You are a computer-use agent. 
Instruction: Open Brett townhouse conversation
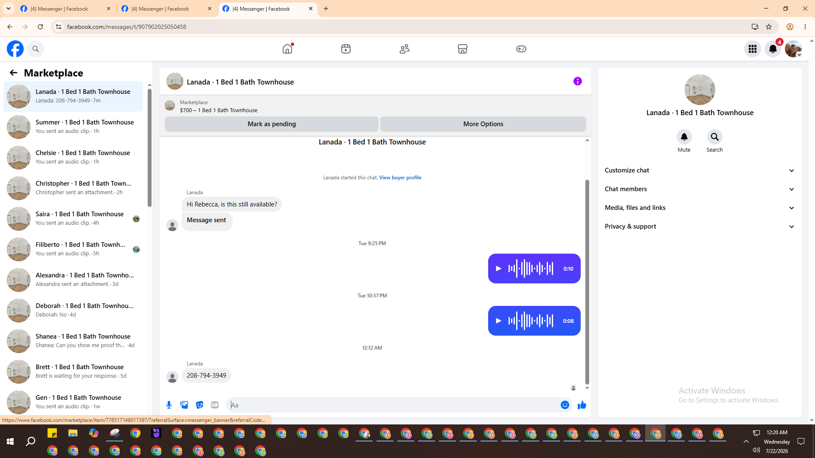73,372
